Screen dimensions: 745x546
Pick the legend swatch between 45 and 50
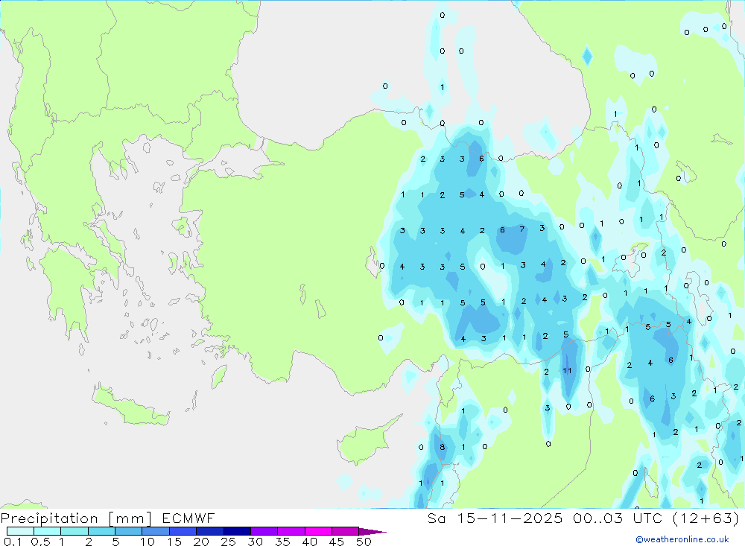click(346, 531)
